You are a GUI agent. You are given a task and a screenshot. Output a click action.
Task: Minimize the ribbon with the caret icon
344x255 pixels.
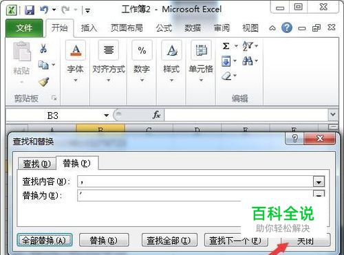coord(272,28)
